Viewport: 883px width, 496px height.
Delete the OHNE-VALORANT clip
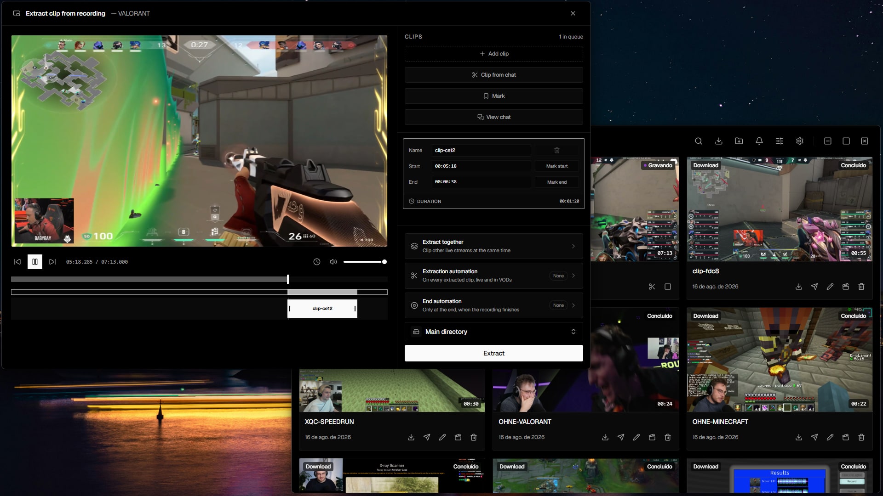pos(668,437)
